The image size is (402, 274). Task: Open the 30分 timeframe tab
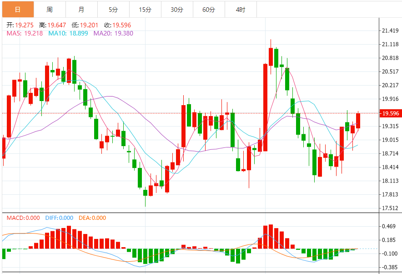177,10
